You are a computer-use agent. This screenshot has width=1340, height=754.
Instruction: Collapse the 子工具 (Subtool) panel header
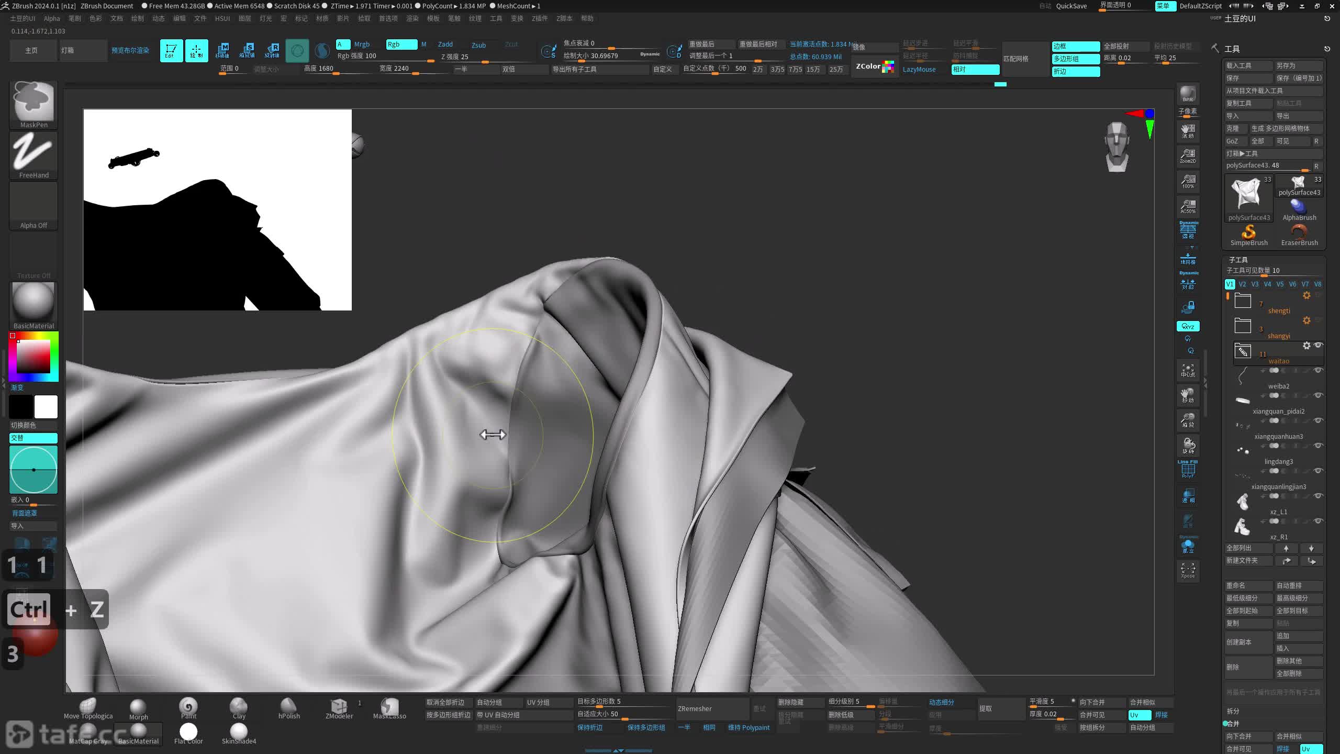[1238, 260]
